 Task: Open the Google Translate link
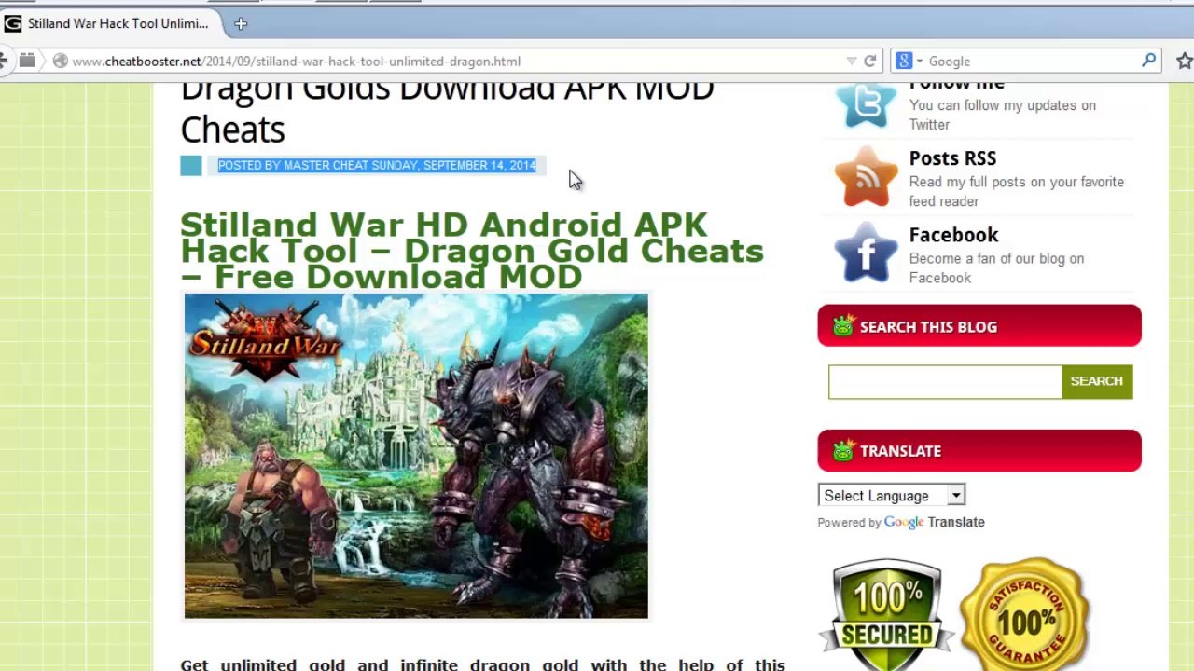(934, 522)
